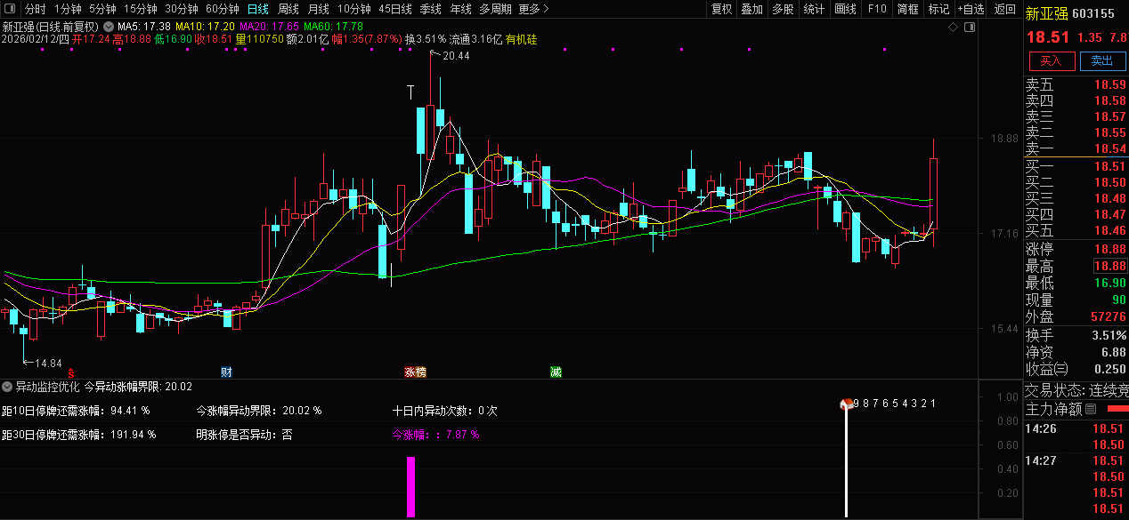The height and width of the screenshot is (520, 1129).
Task: Click the 卖一 ask price 18.54 row
Action: pyautogui.click(x=1076, y=148)
